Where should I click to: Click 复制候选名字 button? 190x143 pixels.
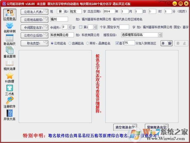(156, 127)
